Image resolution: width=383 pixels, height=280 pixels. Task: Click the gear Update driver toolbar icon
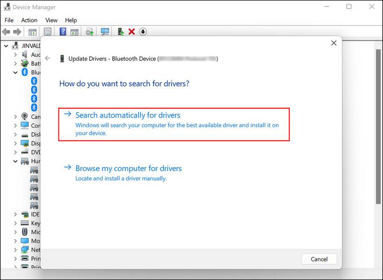click(x=90, y=32)
